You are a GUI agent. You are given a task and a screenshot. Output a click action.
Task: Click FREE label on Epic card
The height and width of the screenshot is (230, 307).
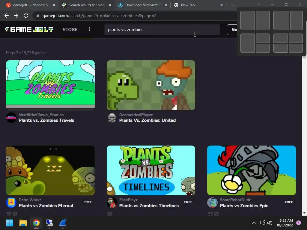point(289,202)
